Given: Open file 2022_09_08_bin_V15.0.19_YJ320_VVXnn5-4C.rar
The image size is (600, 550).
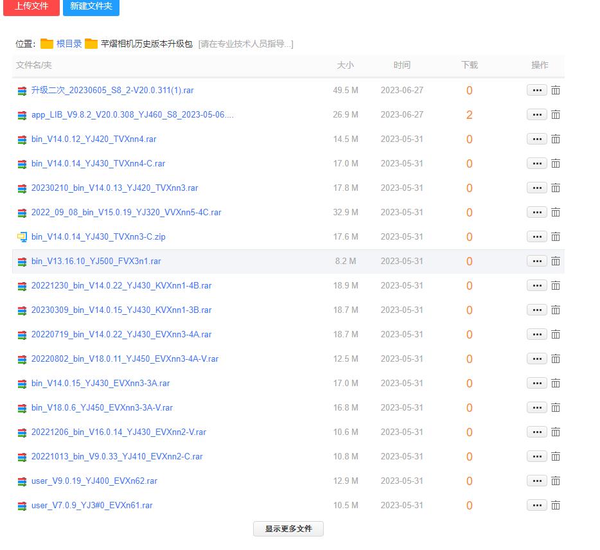Looking at the screenshot, I should [x=126, y=213].
